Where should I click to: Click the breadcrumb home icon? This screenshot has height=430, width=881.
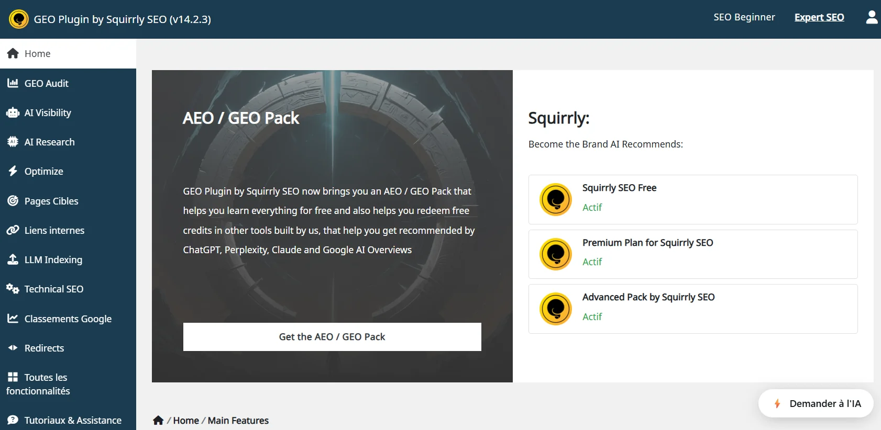click(158, 420)
